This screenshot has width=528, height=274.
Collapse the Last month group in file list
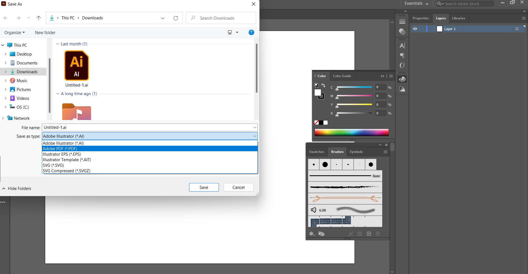(x=58, y=44)
